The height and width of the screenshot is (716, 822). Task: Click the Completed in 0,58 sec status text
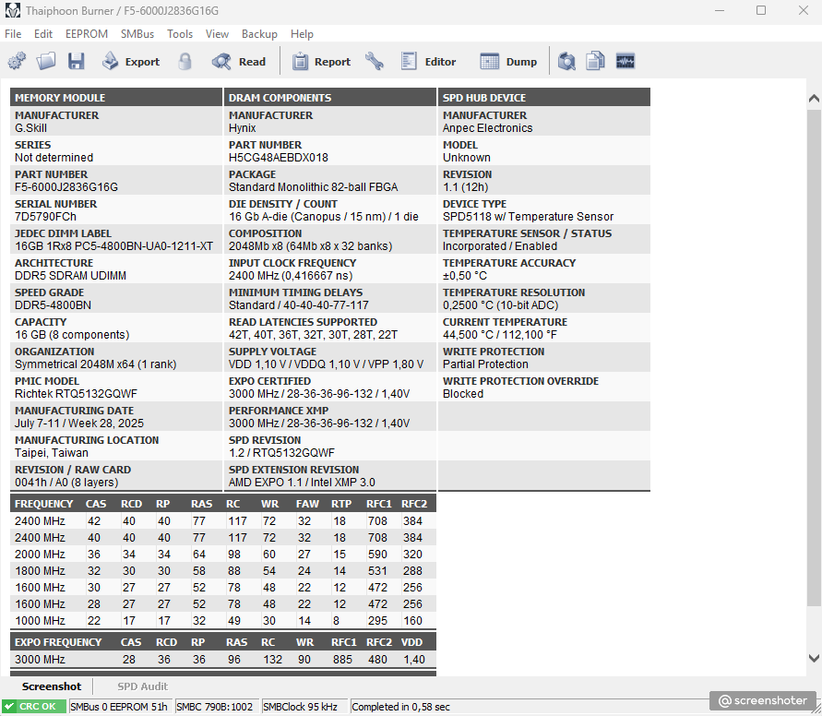401,707
